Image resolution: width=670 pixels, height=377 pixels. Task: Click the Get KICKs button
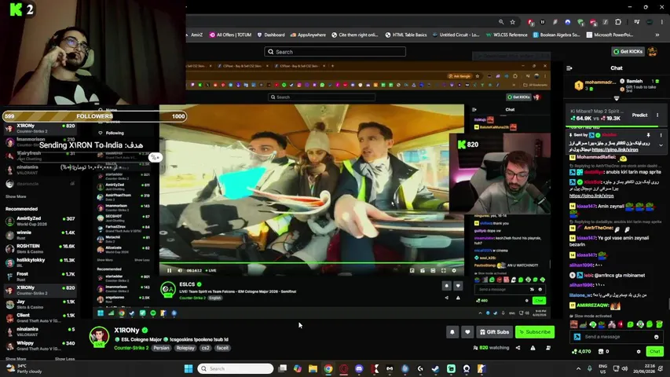pyautogui.click(x=628, y=51)
